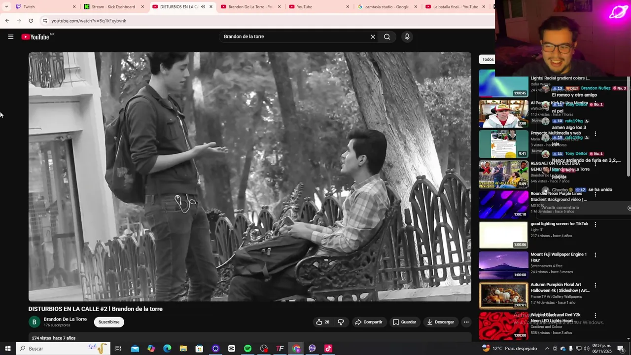The image size is (631, 355).
Task: Click the Buscar taskbar search box
Action: 64,349
